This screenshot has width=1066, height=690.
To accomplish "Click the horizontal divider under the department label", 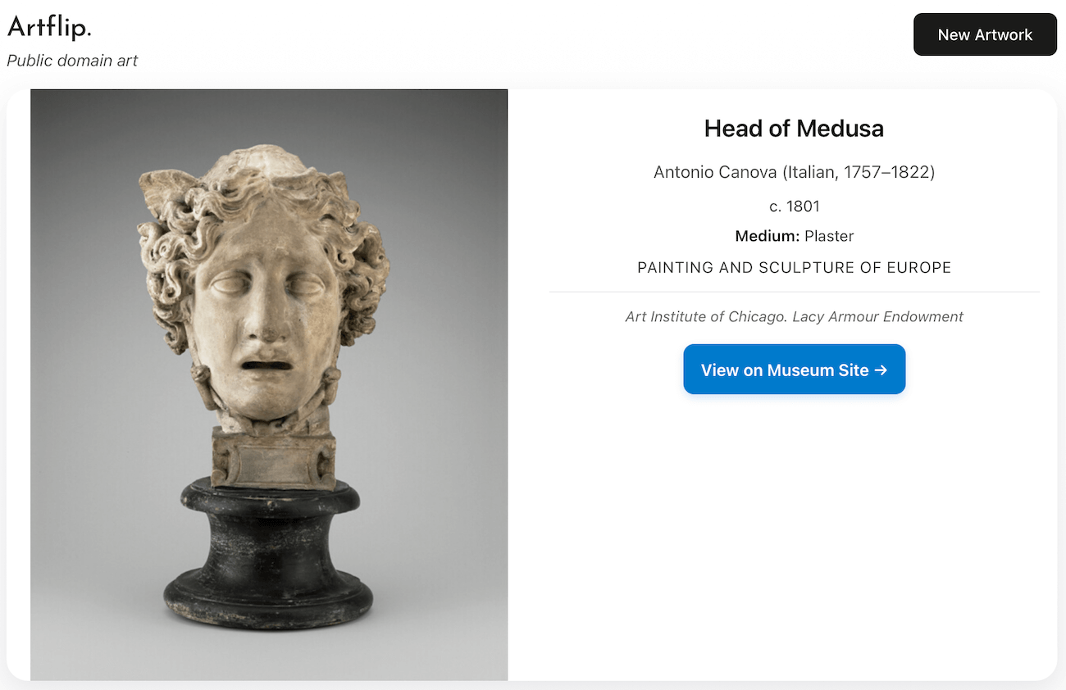I will [x=794, y=291].
